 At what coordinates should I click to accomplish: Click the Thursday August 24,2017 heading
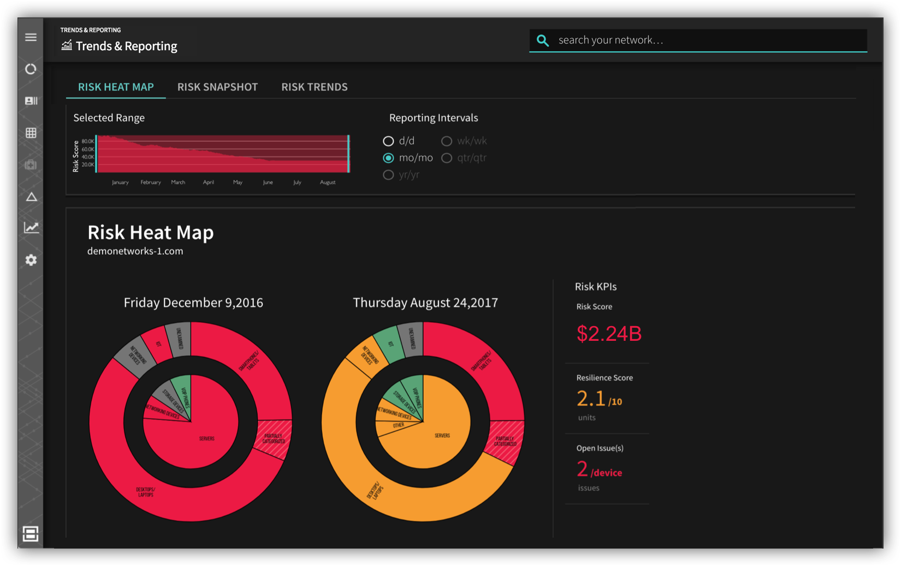coord(425,303)
